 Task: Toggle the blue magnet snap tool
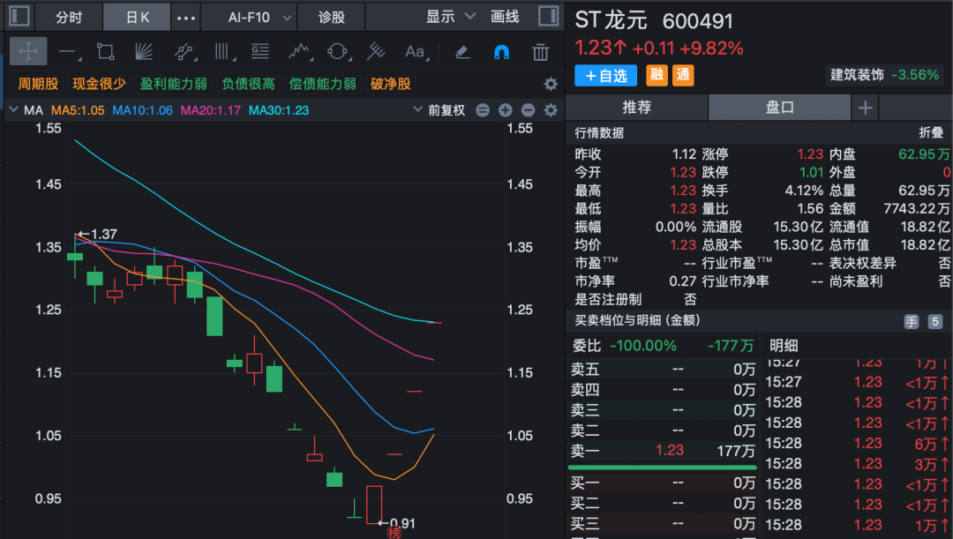pos(501,52)
